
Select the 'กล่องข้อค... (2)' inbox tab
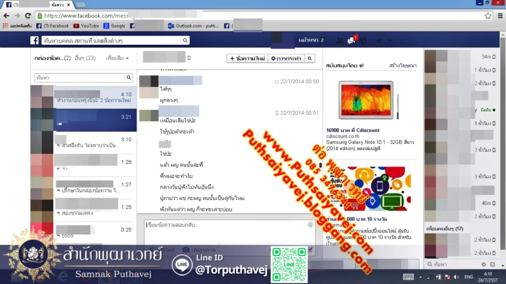pos(51,58)
